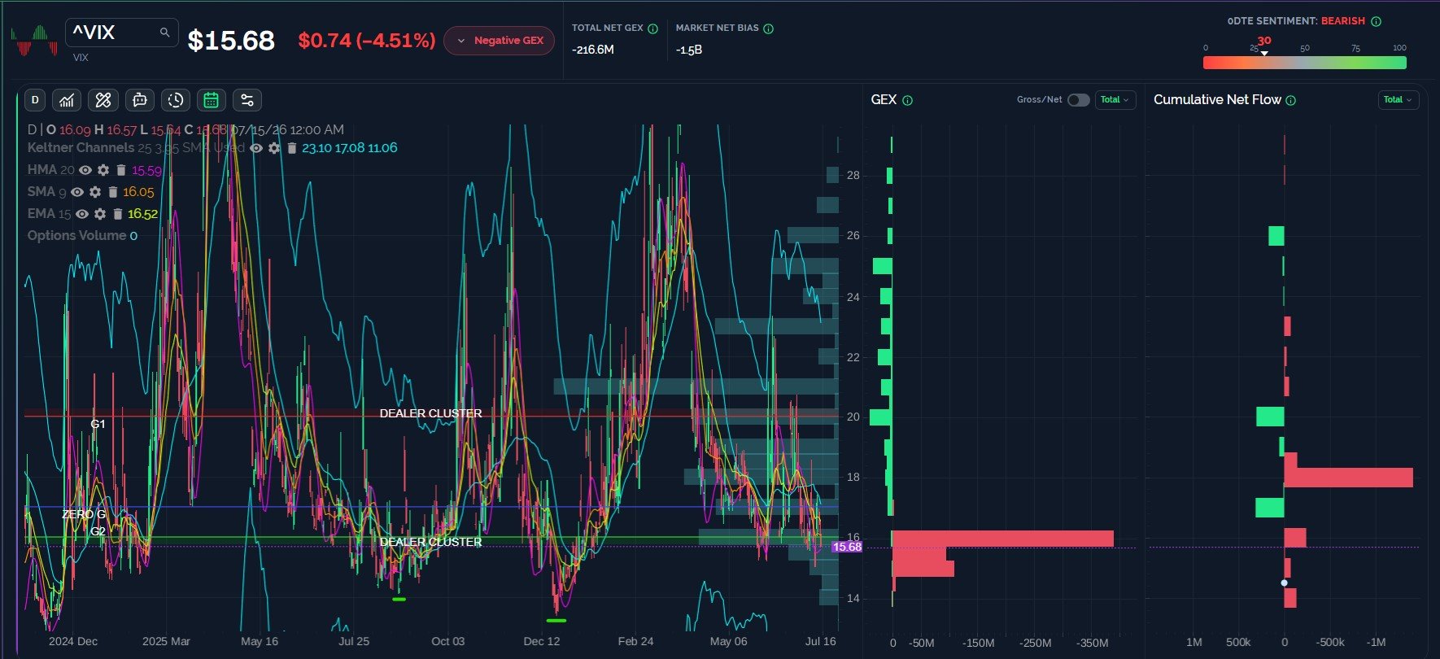Click the Feb 24 date axis label
This screenshot has width=1440, height=659.
(635, 641)
